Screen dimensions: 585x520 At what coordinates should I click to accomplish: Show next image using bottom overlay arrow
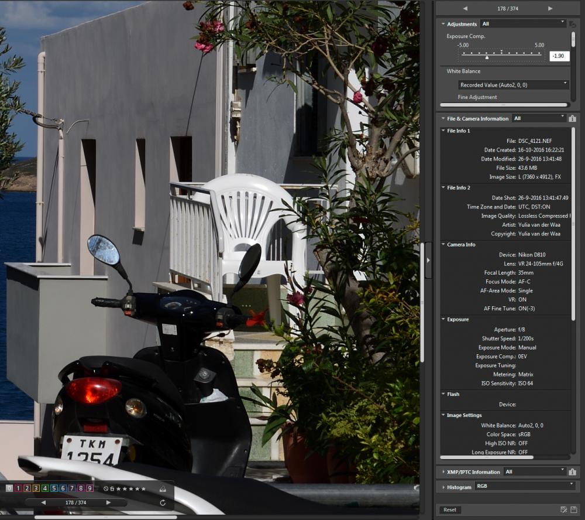tap(109, 502)
